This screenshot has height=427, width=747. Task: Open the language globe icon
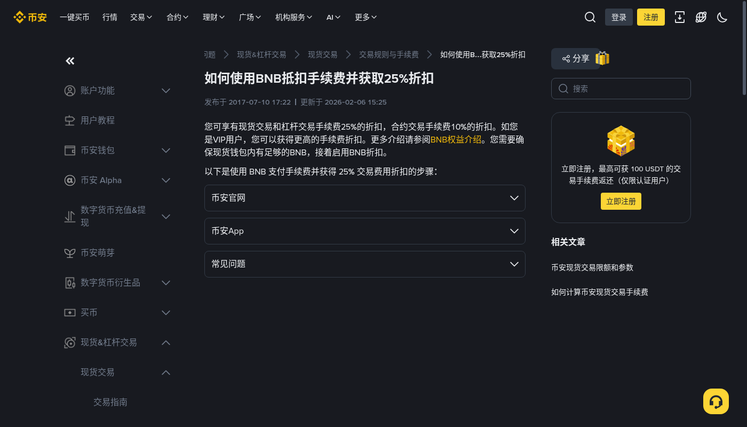point(701,17)
